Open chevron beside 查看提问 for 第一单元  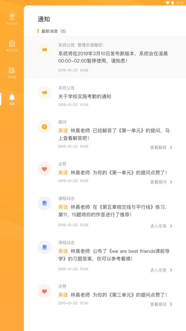[x=171, y=182]
